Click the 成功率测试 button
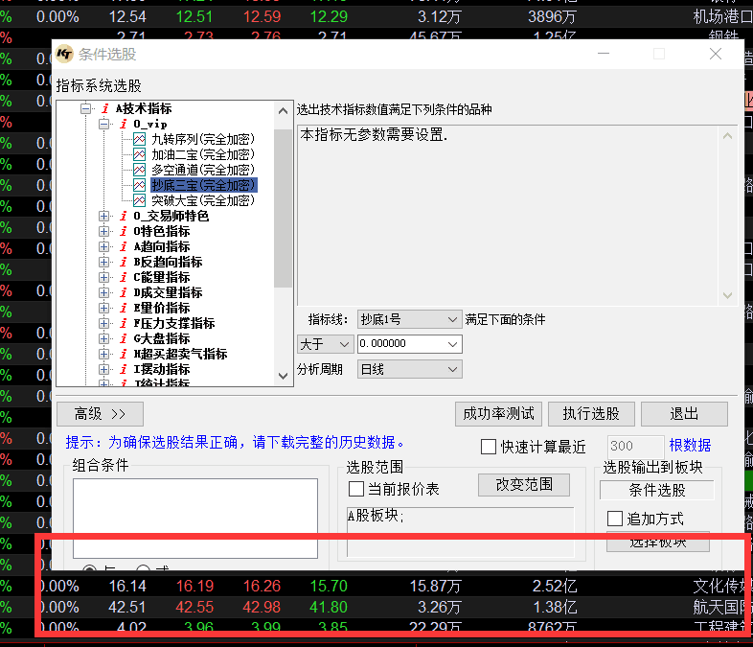 (498, 414)
